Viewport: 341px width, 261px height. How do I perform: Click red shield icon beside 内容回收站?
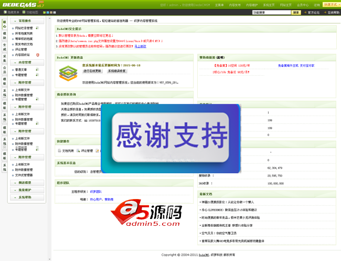coord(38,55)
